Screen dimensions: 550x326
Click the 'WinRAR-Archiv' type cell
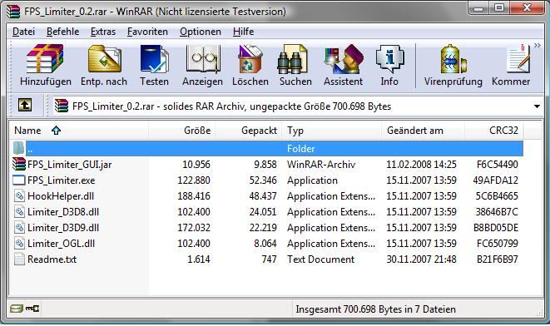(x=321, y=165)
